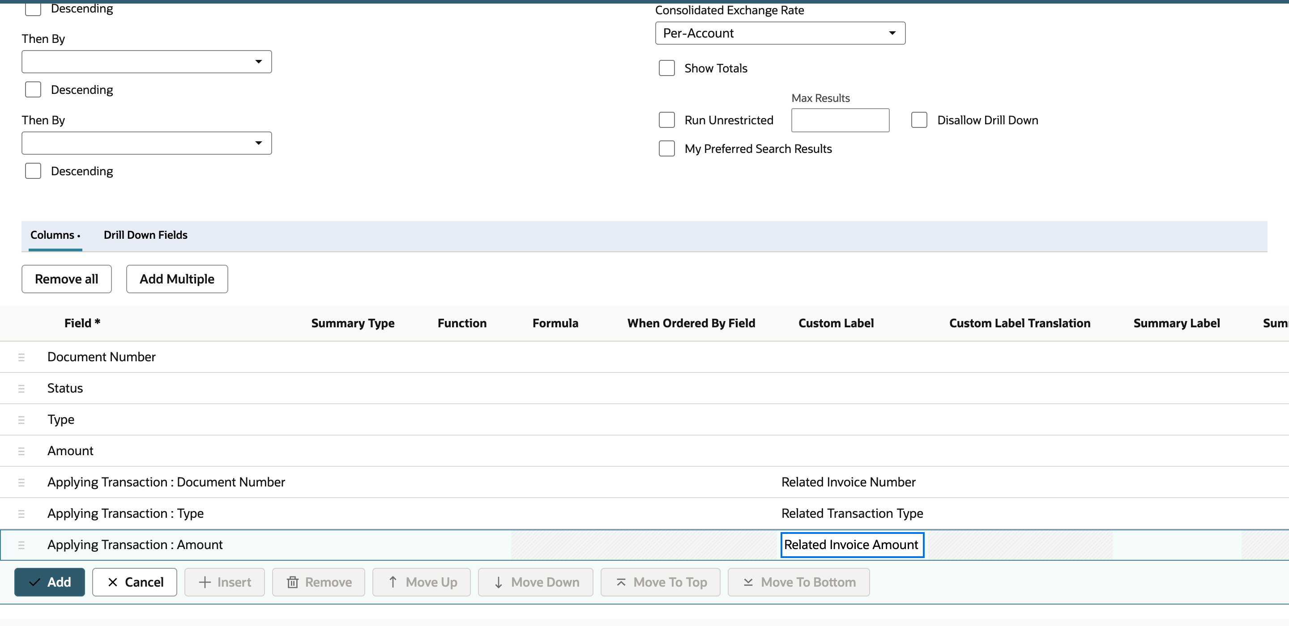Click drag handle of Applying Transaction : Document Number
The image size is (1289, 626).
pos(21,482)
